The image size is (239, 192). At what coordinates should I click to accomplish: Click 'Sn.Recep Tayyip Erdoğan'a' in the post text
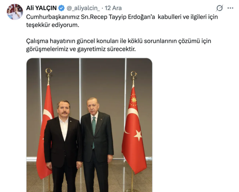click(x=118, y=17)
